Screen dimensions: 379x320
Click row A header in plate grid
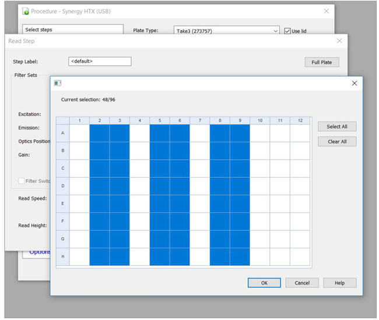(x=62, y=133)
